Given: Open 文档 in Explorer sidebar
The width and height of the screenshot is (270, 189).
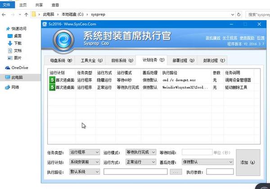Looking at the screenshot, I should 14,50.
